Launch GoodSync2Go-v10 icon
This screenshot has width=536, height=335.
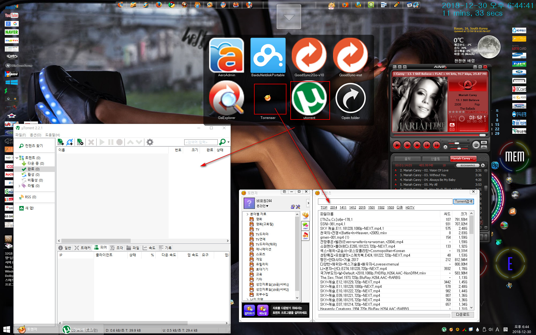coord(309,56)
